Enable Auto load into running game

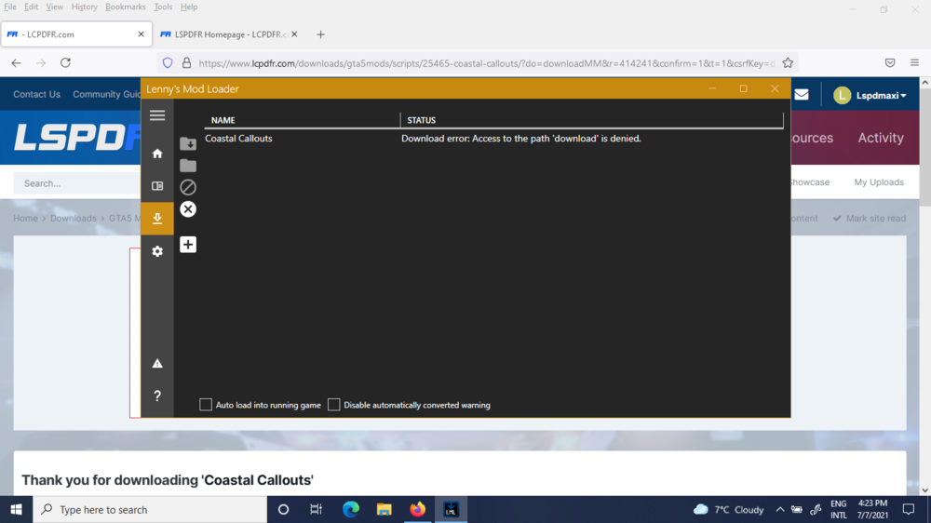point(206,405)
